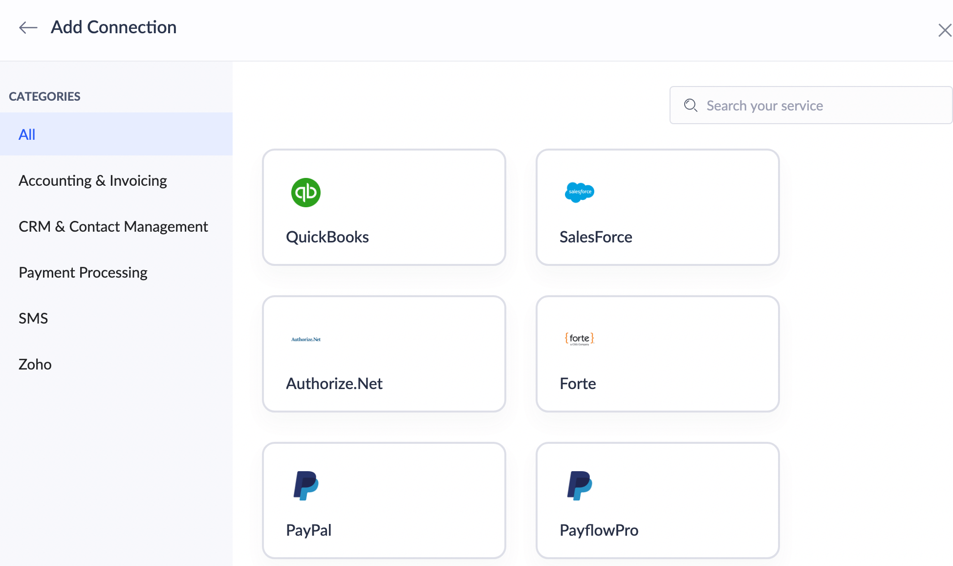Image resolution: width=953 pixels, height=566 pixels.
Task: Click the Add Connection title
Action: 114,27
